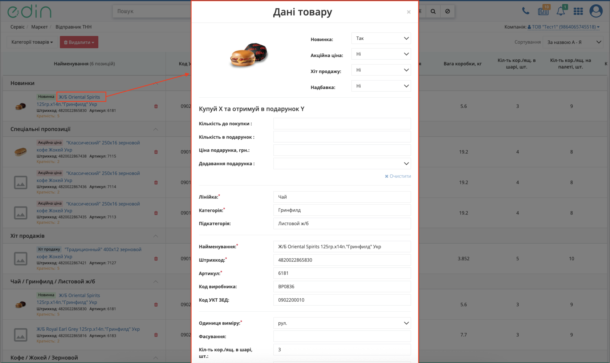This screenshot has width=610, height=363.
Task: Expand the Одиниця виміру dropdown
Action: tap(342, 323)
